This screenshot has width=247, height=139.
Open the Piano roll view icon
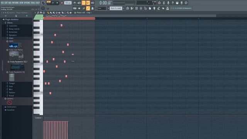132,8
